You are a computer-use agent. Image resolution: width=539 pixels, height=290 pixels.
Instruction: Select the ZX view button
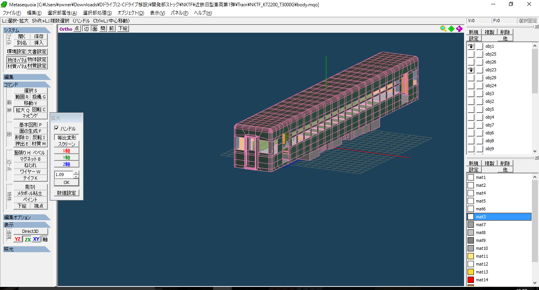pos(27,239)
